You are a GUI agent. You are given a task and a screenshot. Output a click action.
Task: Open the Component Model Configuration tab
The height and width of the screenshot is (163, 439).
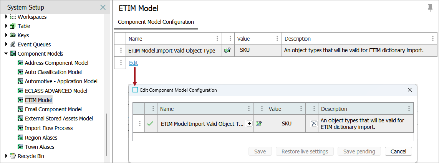click(156, 22)
